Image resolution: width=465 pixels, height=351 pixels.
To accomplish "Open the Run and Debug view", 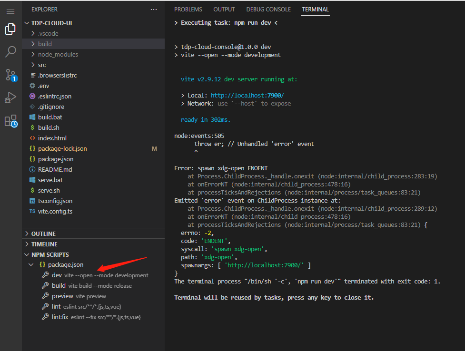I will coord(10,97).
